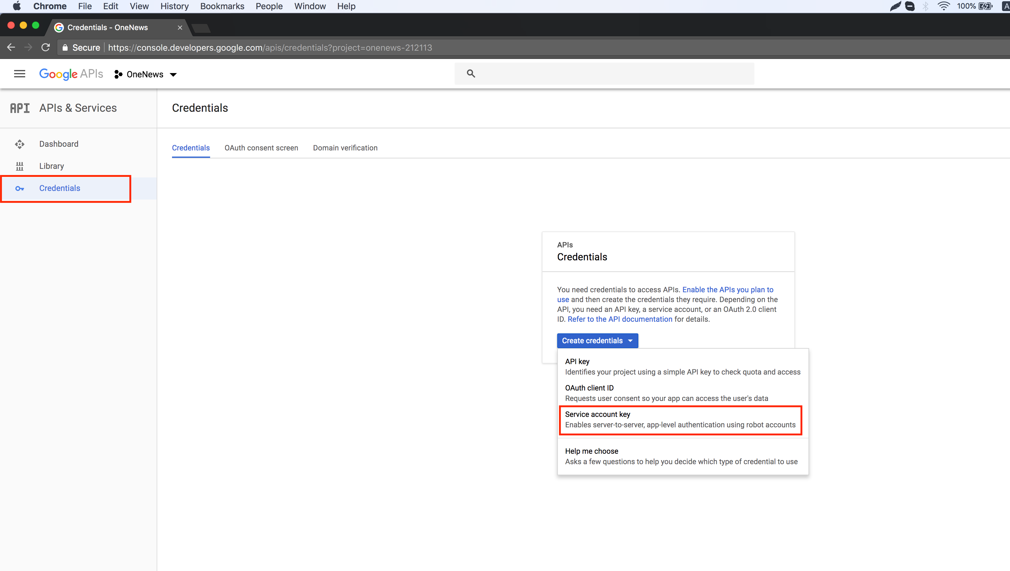This screenshot has width=1010, height=571.
Task: Open the hamburger navigation menu
Action: pos(20,74)
